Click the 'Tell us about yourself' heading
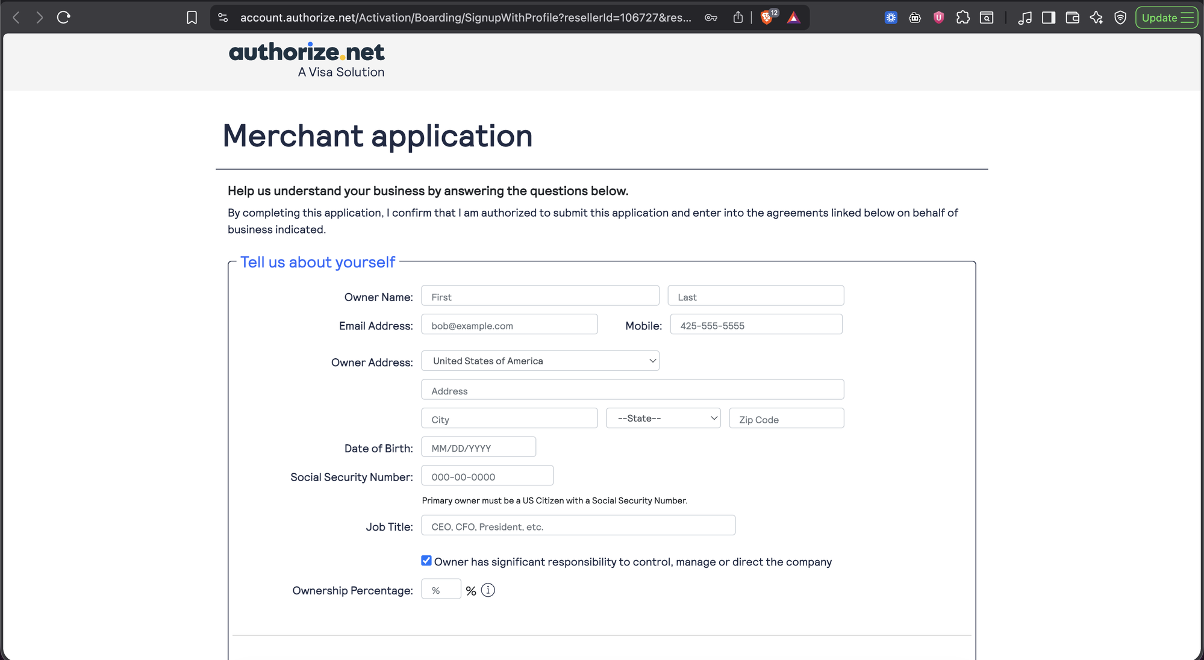 [317, 262]
